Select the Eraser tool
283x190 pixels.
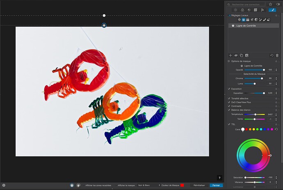[269, 20]
